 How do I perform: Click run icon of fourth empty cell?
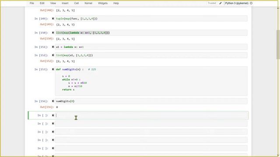[53, 140]
